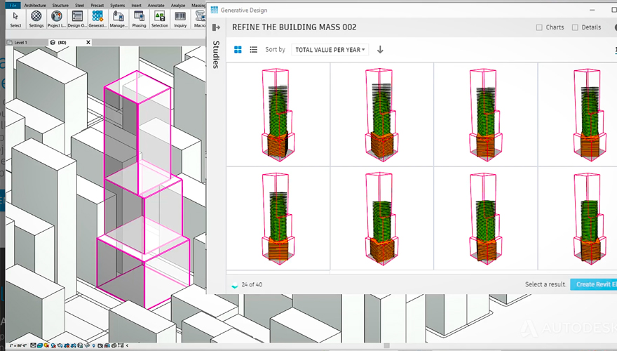Open the vertical Studies tab
The width and height of the screenshot is (617, 351).
[x=216, y=54]
